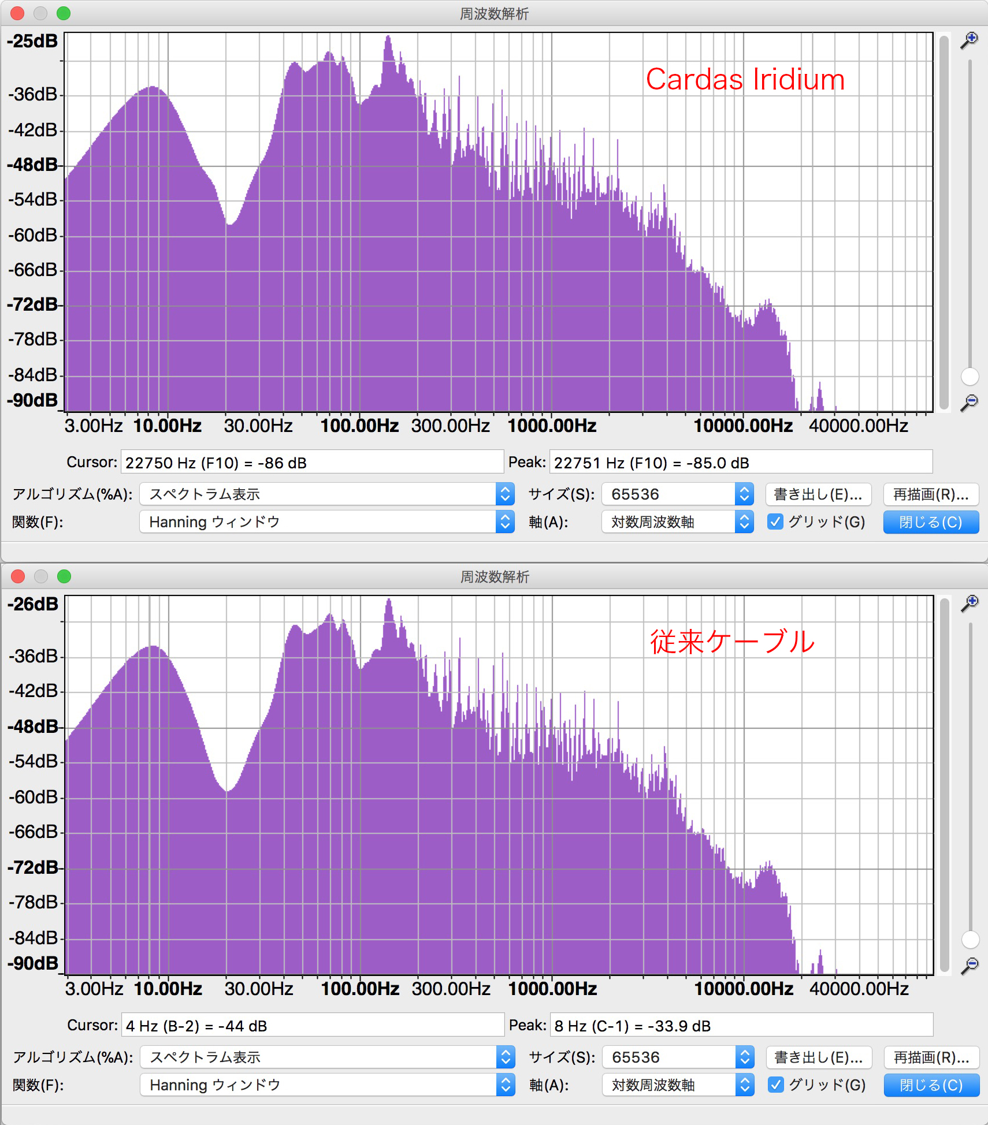Screen dimensions: 988x1125
Task: Click -72dB axis label in bottom graph
Action: pos(33,867)
